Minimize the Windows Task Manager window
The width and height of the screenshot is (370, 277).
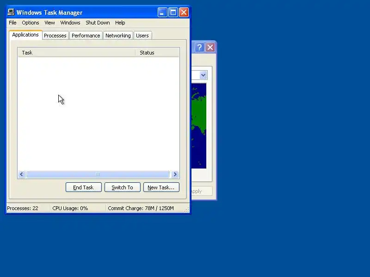tap(162, 12)
